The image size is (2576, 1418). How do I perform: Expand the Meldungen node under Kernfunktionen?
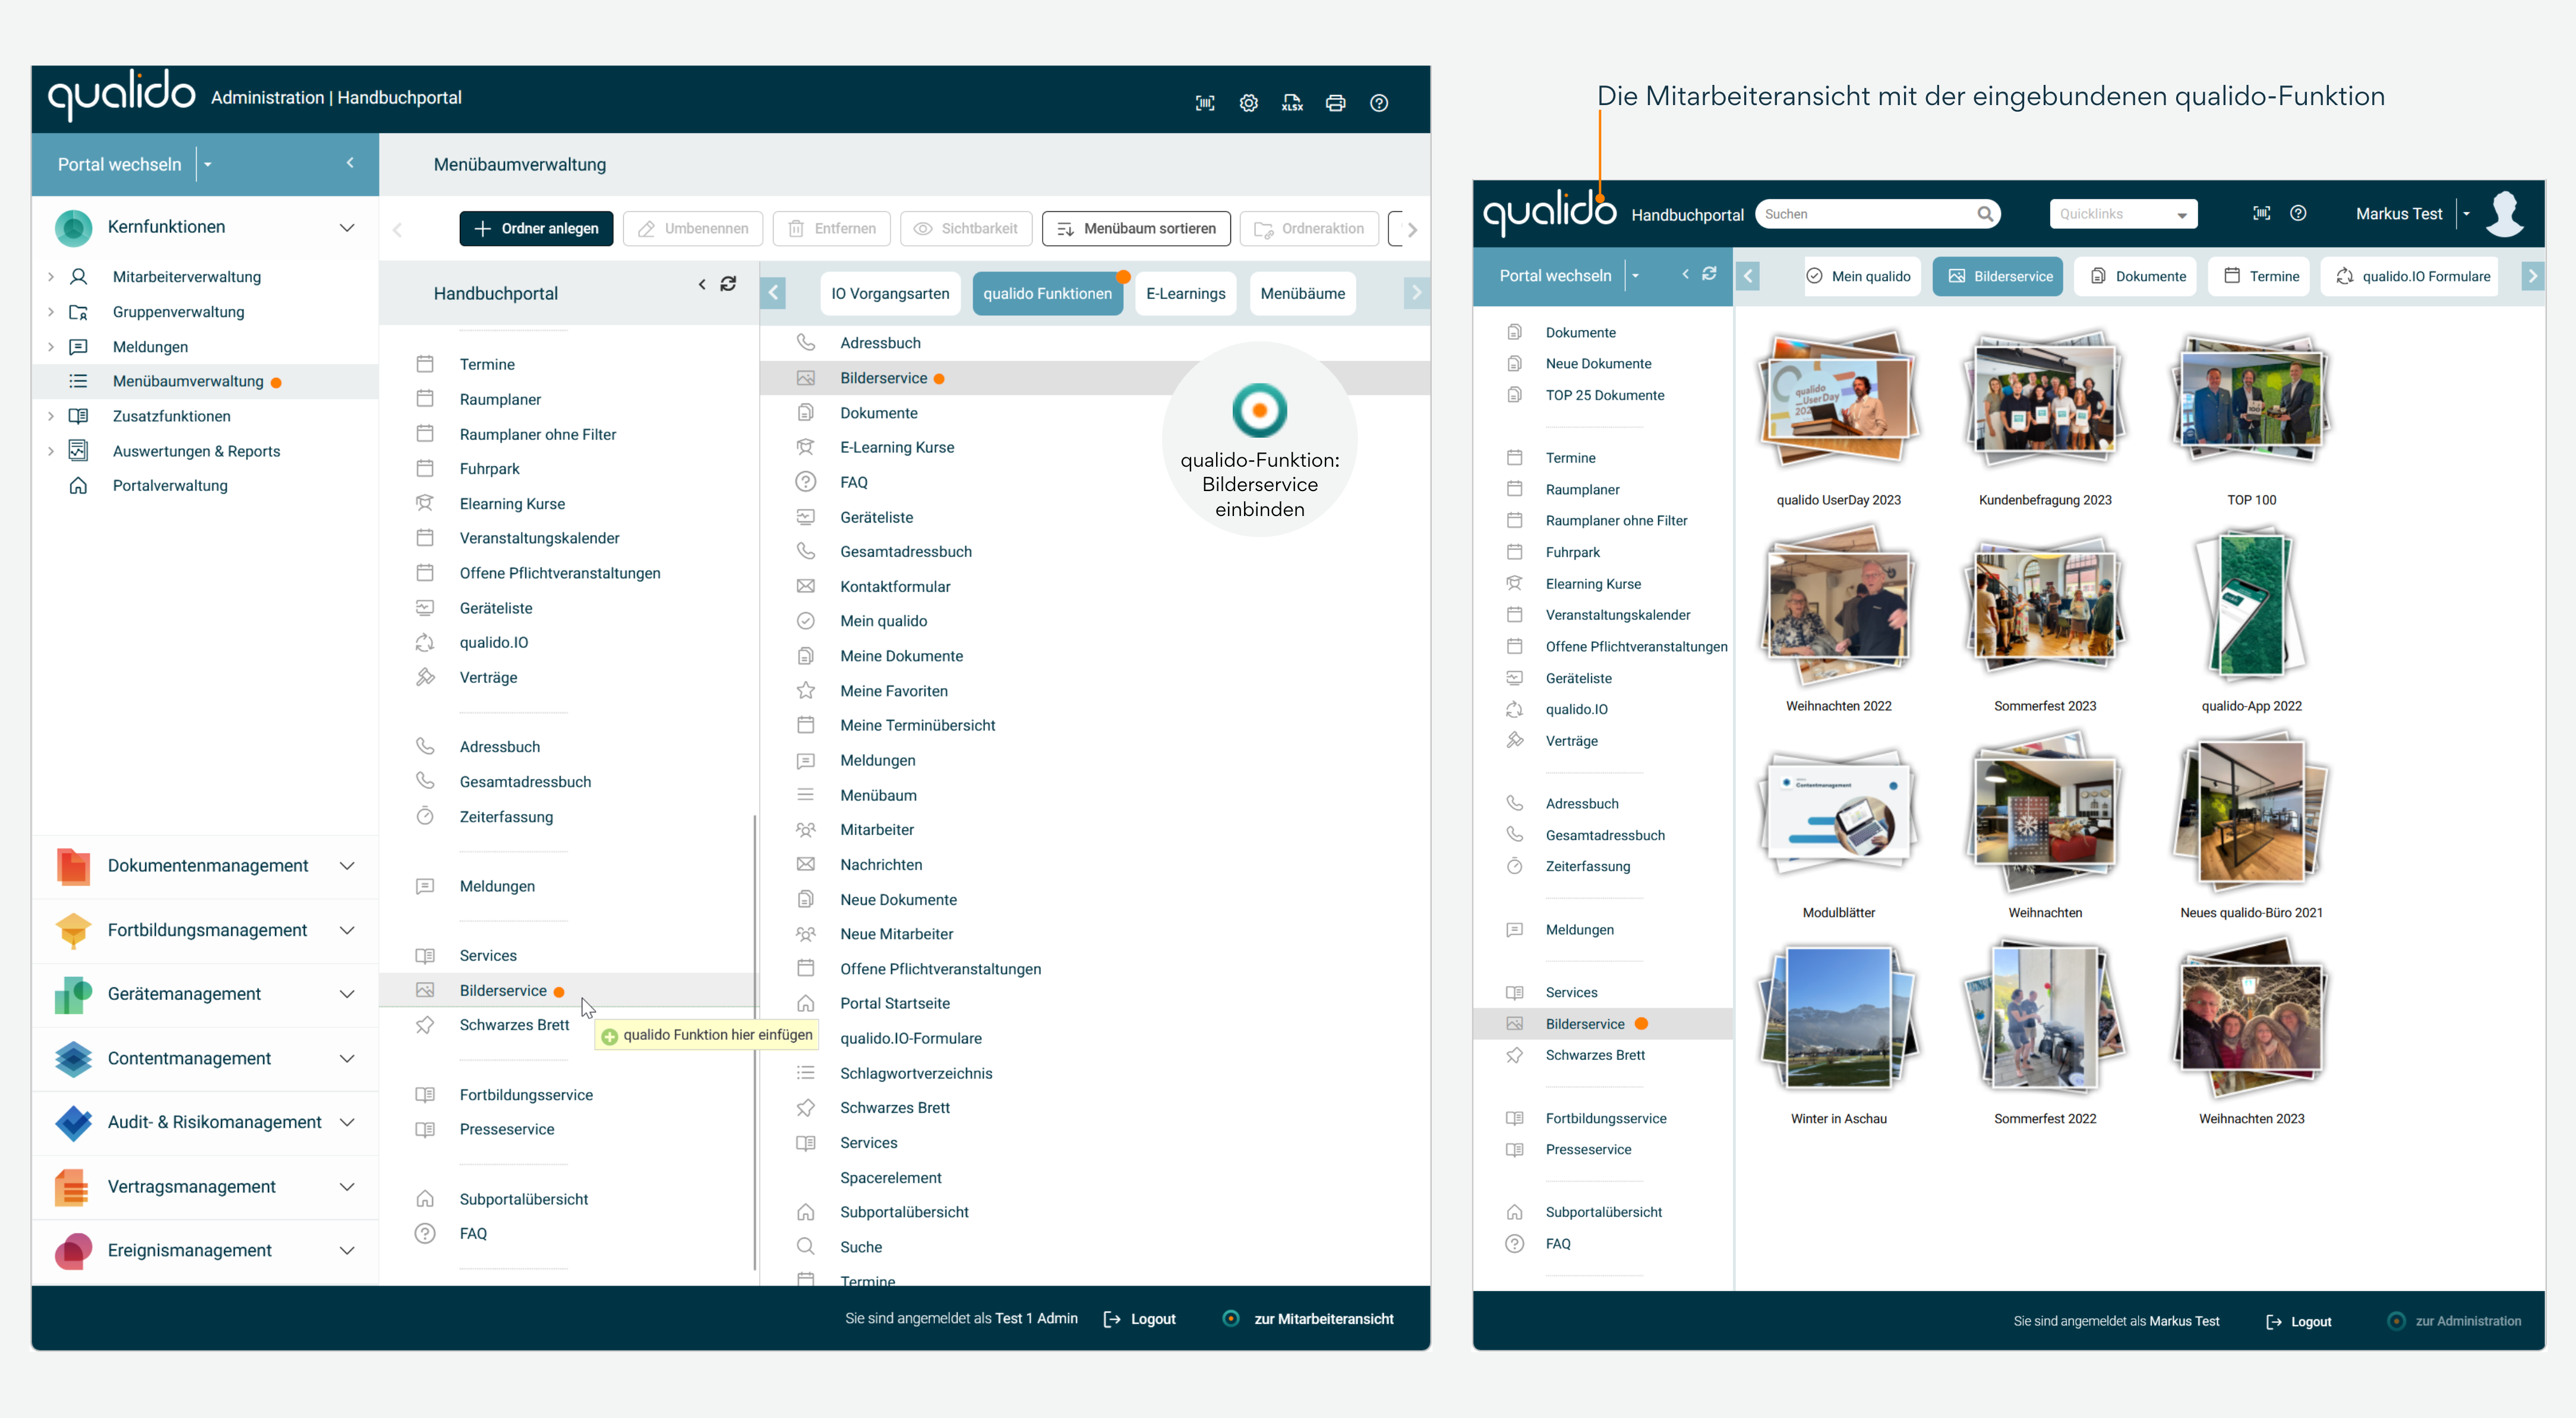click(51, 347)
